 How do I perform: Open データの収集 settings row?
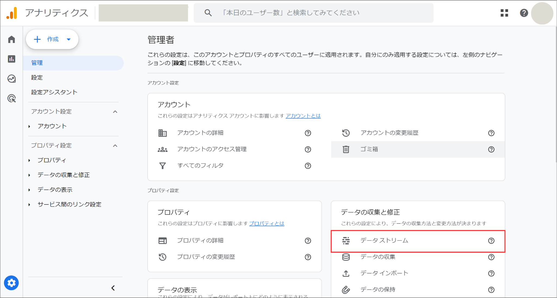pos(418,257)
